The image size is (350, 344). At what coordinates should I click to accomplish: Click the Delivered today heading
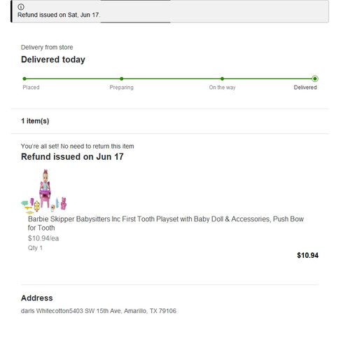(53, 60)
